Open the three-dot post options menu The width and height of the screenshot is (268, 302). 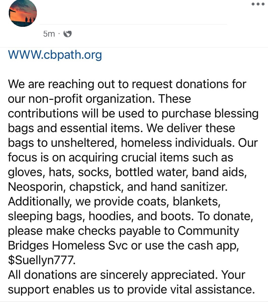(258, 4)
